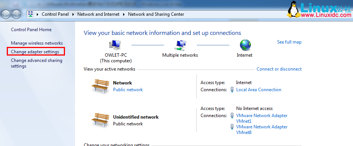Open Local Area Connection link

coord(259,90)
